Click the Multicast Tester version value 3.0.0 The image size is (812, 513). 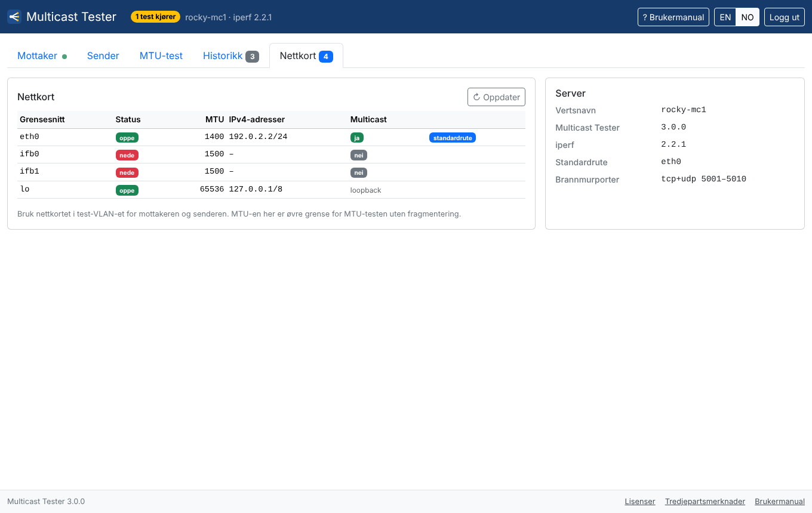point(673,127)
